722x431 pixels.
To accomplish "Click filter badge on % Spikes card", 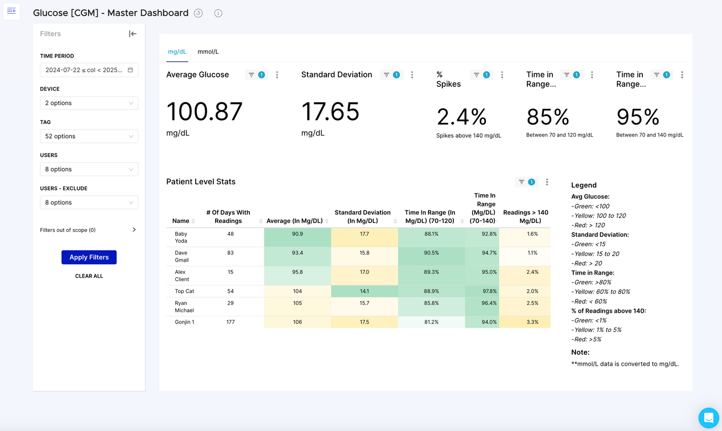I will pos(482,75).
